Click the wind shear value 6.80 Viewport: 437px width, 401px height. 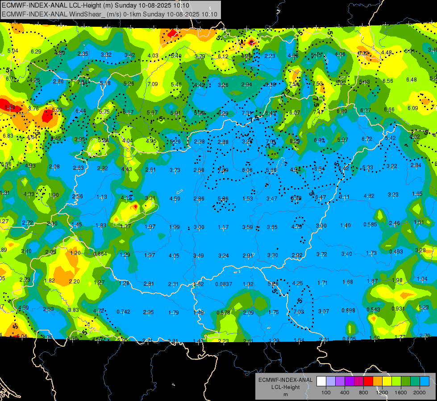click(342, 111)
